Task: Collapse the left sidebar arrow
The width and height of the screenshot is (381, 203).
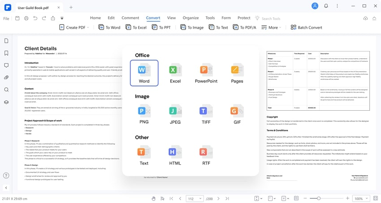Action: point(6,188)
